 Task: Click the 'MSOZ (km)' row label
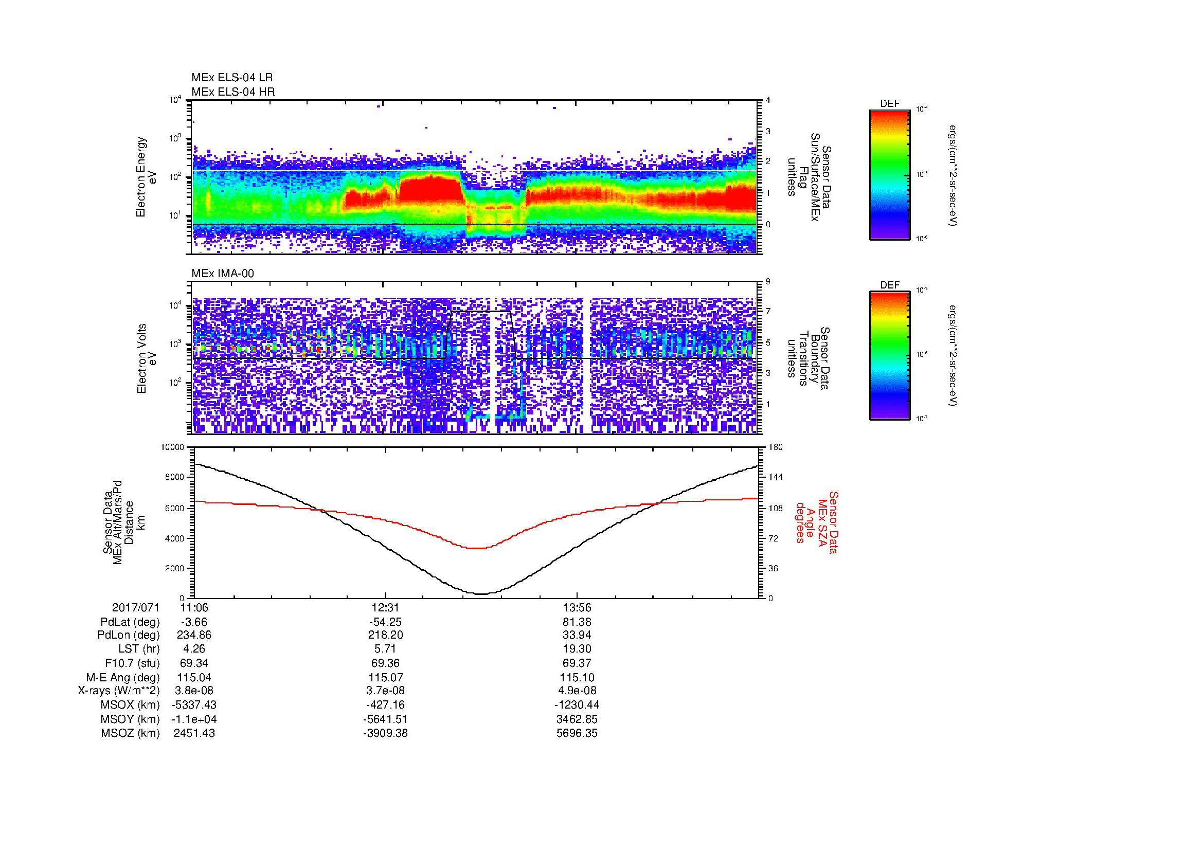130,733
